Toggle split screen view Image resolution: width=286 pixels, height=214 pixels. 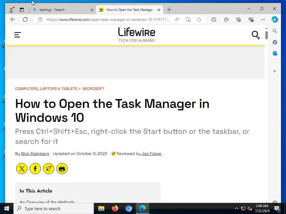(x=214, y=20)
